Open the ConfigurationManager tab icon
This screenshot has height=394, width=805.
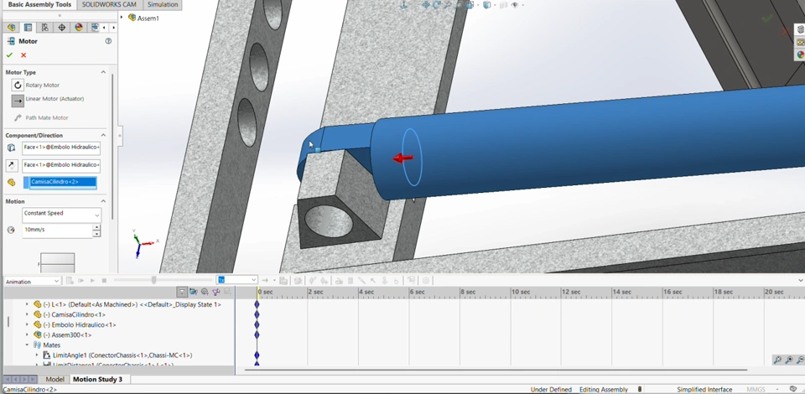(45, 27)
